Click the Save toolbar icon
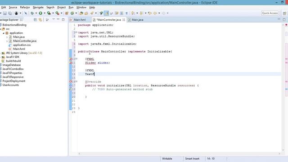This screenshot has height=162, width=288. click(5, 13)
